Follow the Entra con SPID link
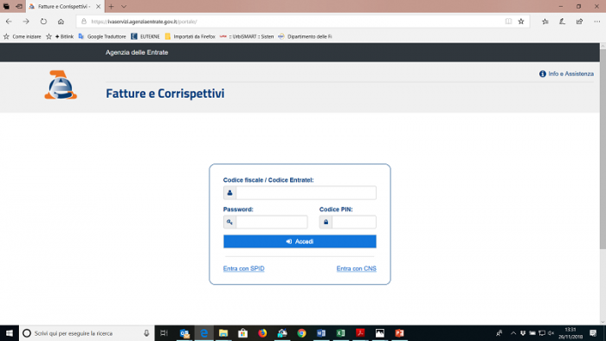 click(243, 268)
